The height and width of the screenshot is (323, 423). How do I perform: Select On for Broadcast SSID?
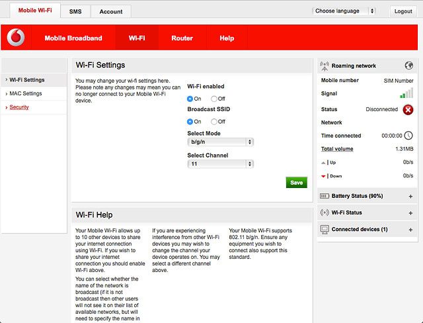[x=190, y=122]
